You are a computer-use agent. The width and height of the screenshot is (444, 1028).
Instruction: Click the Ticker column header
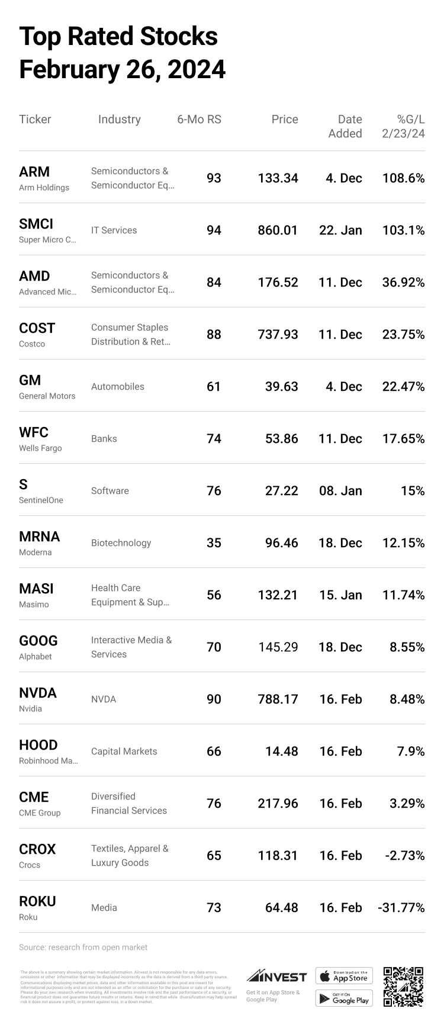click(x=35, y=120)
